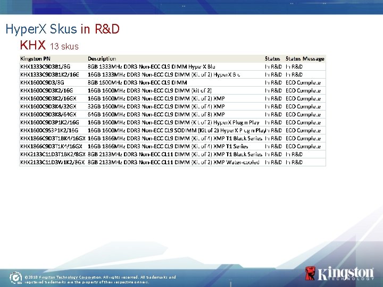Viewport: 383px width, 287px height.
Task: Click the KHX1600C9D3K8/64GX row
Action: 172,114
